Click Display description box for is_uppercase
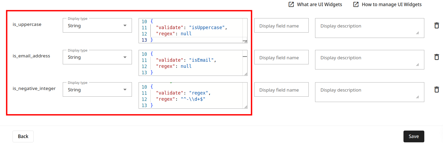Screen dimensions: 443x145 tap(369, 28)
